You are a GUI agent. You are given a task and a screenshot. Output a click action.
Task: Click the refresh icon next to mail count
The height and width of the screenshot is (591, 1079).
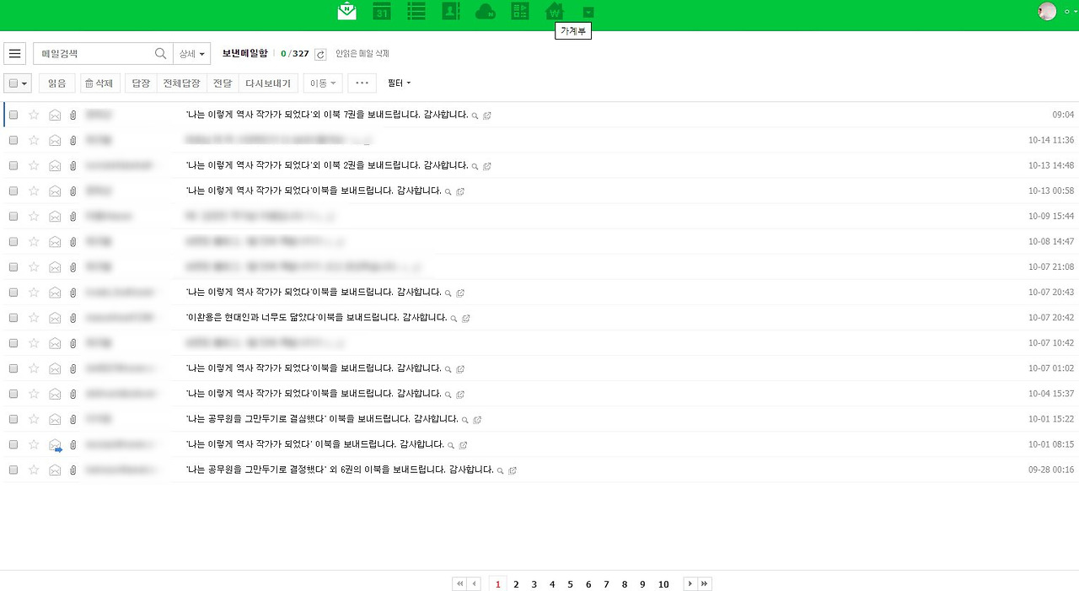point(320,53)
